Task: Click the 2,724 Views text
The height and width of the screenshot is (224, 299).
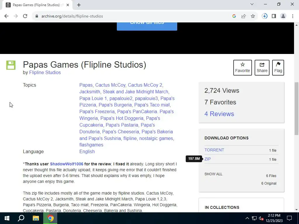Action: (222, 91)
